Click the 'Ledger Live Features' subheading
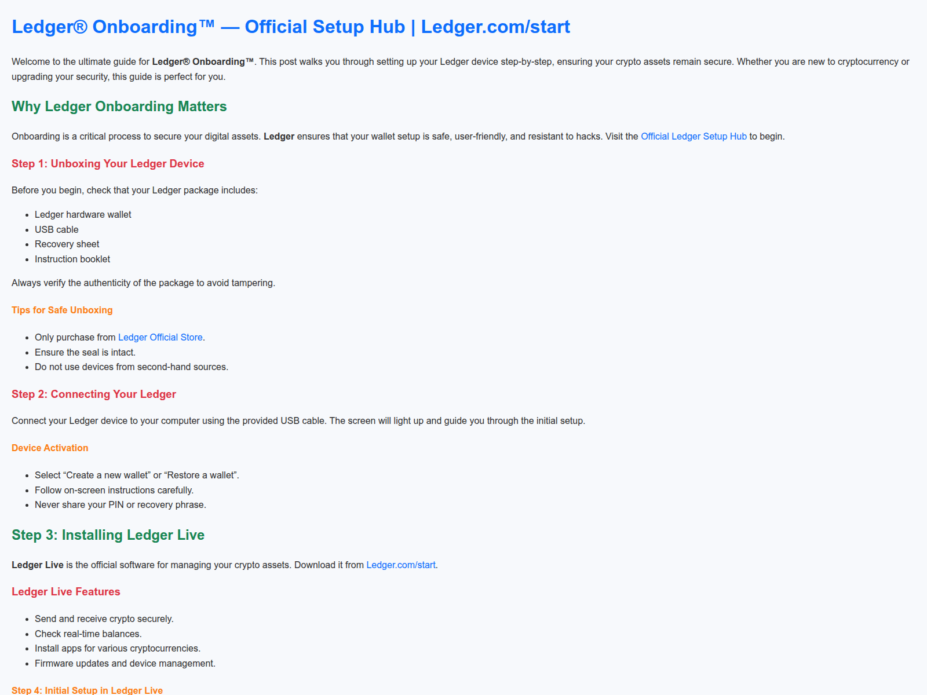The width and height of the screenshot is (927, 695). (x=66, y=591)
